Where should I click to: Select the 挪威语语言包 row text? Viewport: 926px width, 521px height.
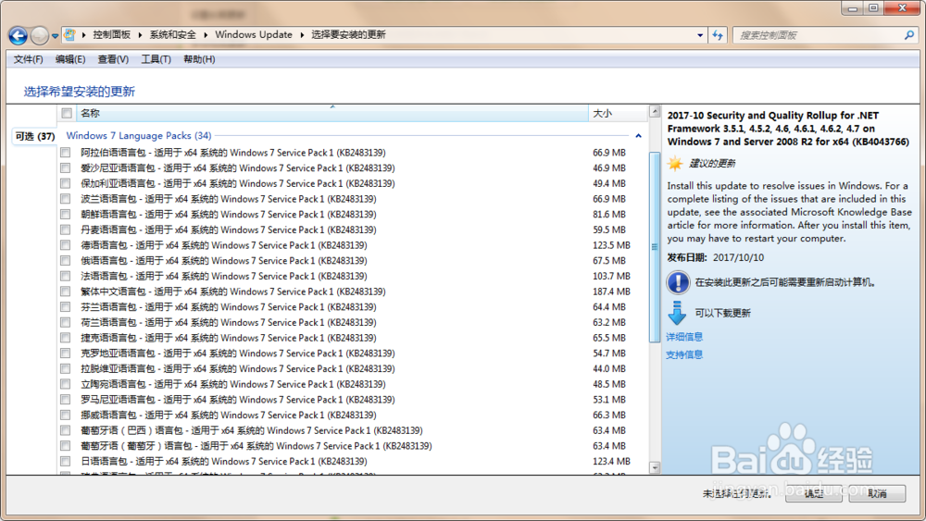228,415
